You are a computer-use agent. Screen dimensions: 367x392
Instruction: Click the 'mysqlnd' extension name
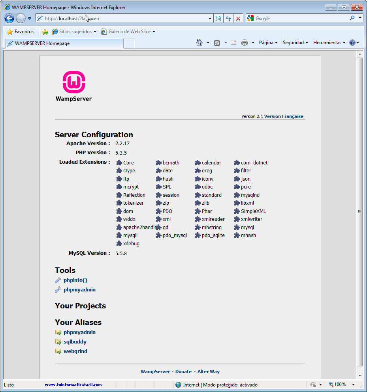[x=250, y=195]
